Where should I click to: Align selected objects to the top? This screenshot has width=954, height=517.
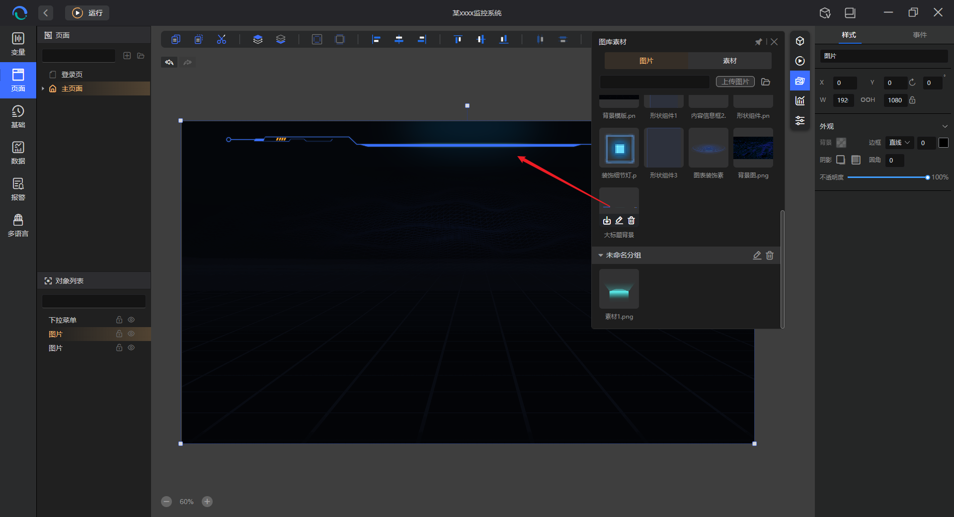[458, 39]
